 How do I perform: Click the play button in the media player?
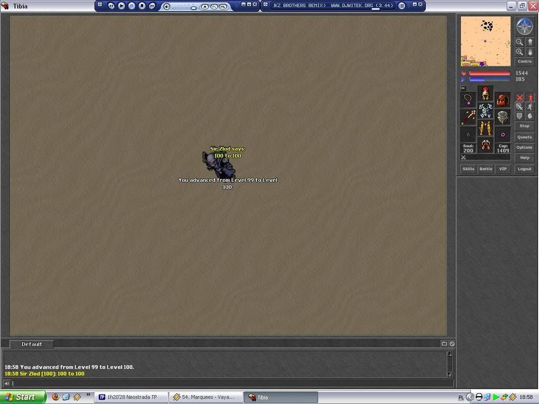click(122, 6)
